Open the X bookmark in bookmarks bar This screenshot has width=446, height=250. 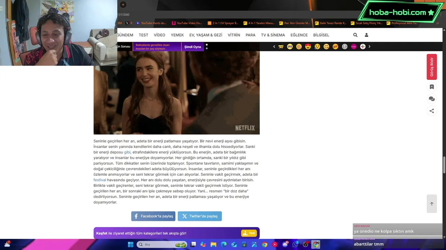[x=129, y=23]
